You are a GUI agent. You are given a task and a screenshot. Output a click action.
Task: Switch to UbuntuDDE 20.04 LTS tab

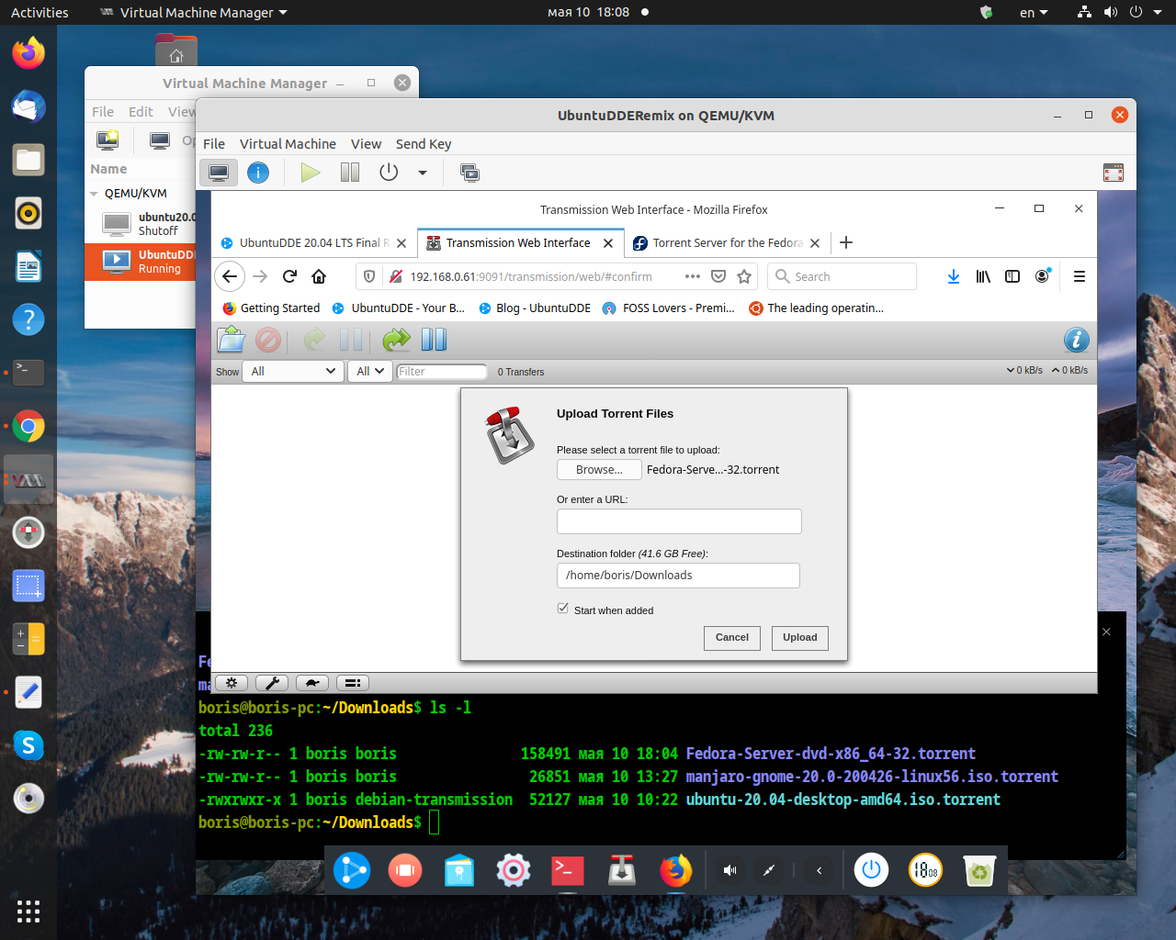tap(315, 243)
